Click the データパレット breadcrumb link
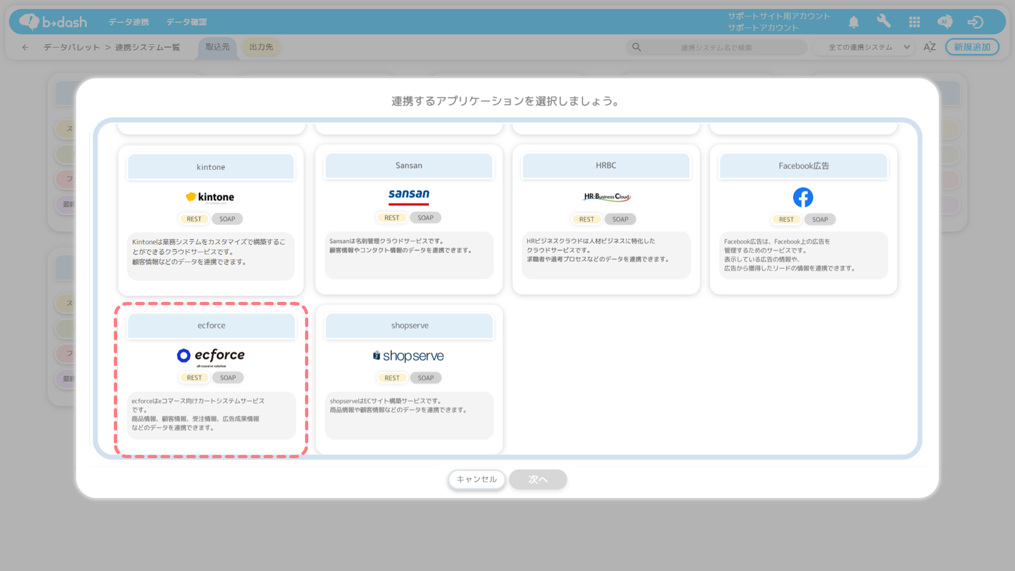Screen dimensions: 1015x571 (72, 47)
